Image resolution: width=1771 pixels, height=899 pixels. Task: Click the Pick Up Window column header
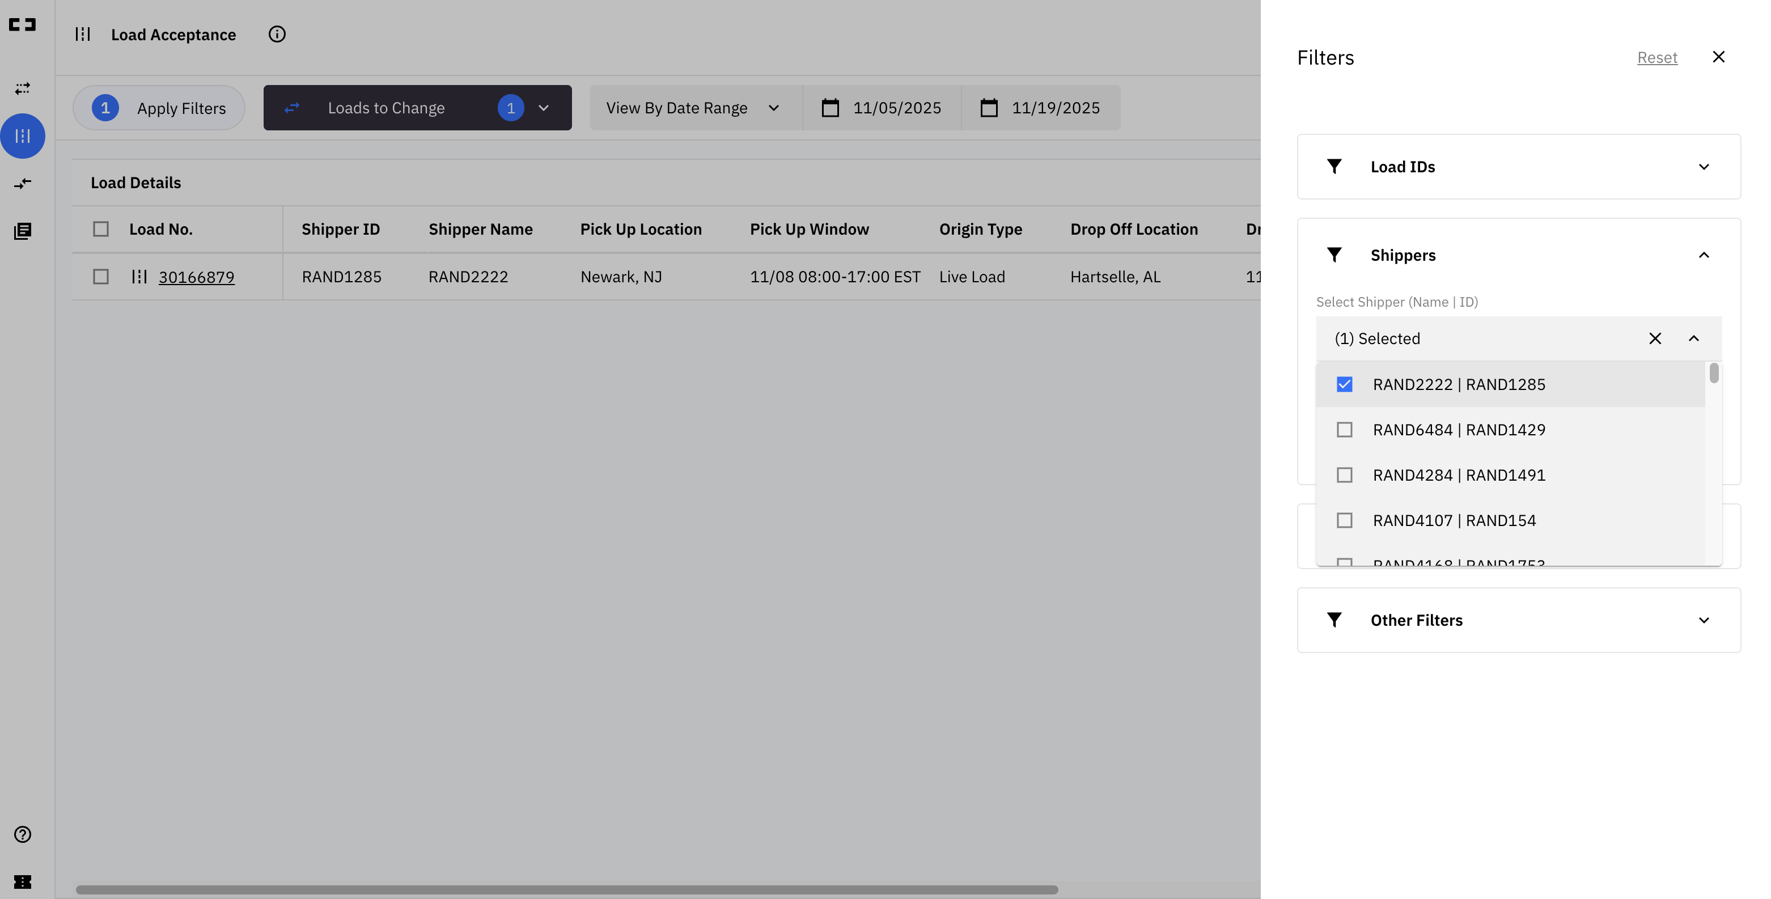(x=809, y=230)
